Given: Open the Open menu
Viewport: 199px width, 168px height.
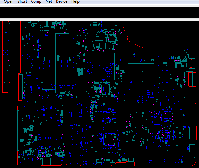Looking at the screenshot, I should tap(9, 1).
